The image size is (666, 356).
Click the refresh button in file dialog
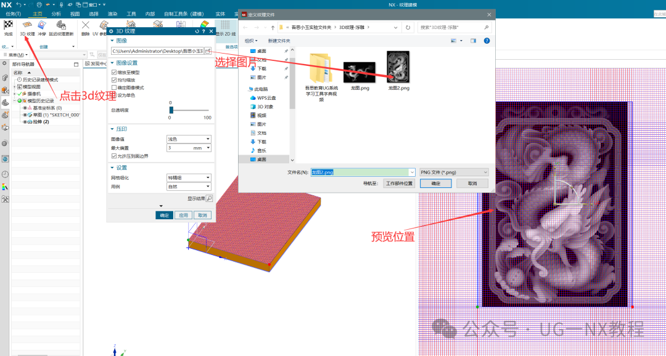coord(408,27)
